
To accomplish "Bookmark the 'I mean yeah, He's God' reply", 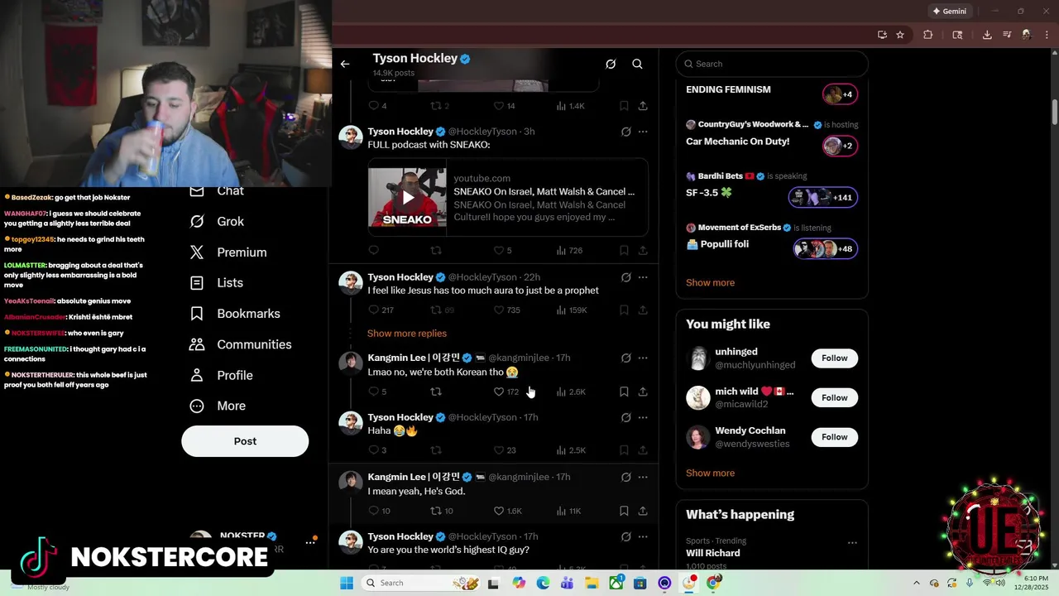I will point(624,511).
